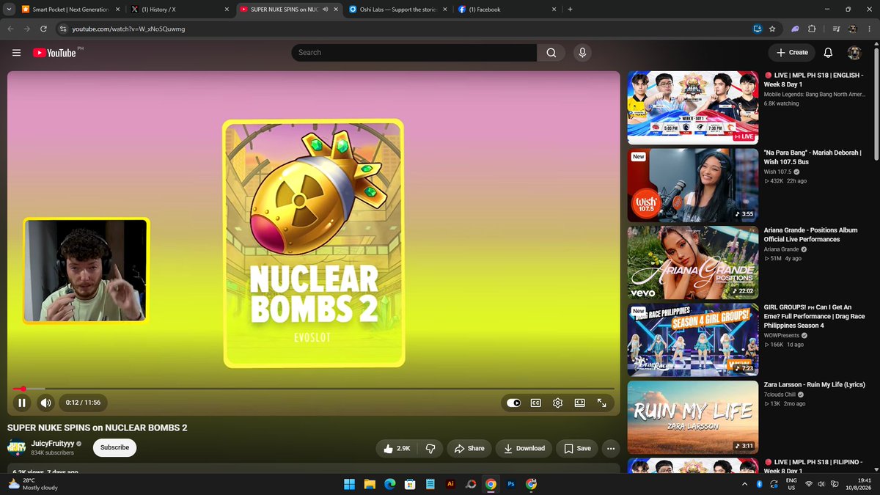Save video to a playlist
Screen dimensions: 880x495
tap(577, 448)
